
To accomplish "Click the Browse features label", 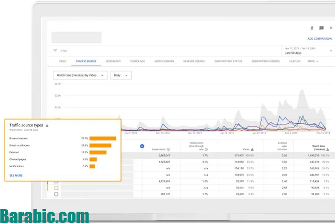I will pyautogui.click(x=18, y=139).
